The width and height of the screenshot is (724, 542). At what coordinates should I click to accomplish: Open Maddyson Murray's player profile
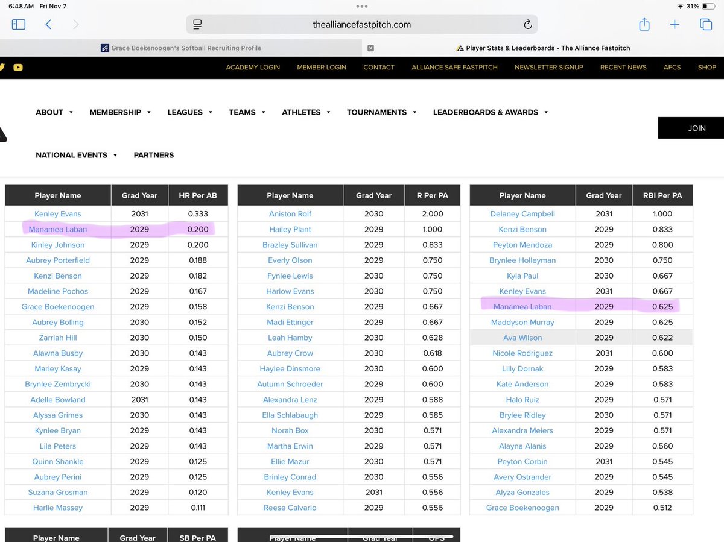coord(522,322)
